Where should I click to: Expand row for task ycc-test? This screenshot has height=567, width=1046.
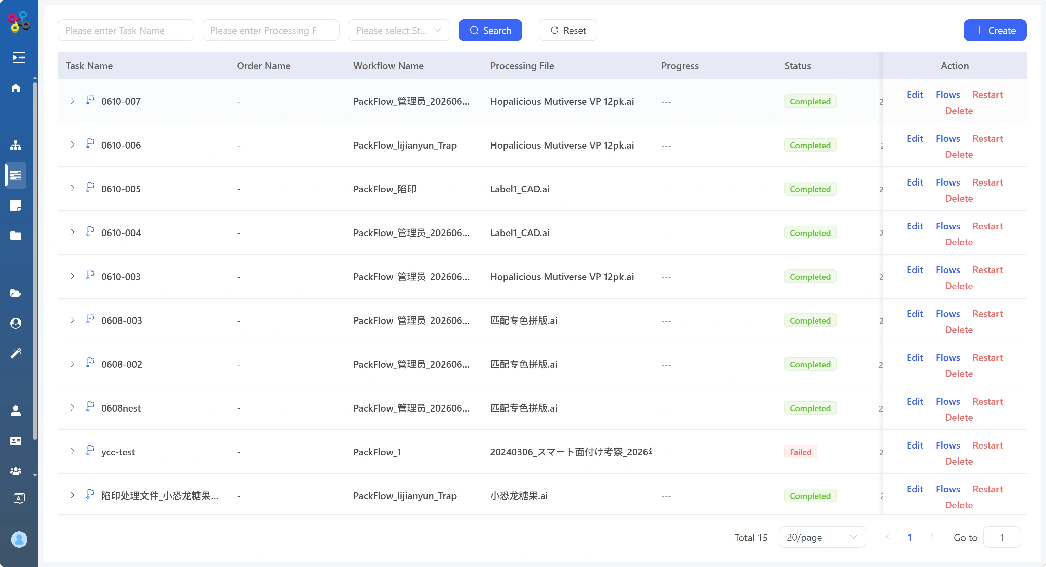click(x=72, y=452)
